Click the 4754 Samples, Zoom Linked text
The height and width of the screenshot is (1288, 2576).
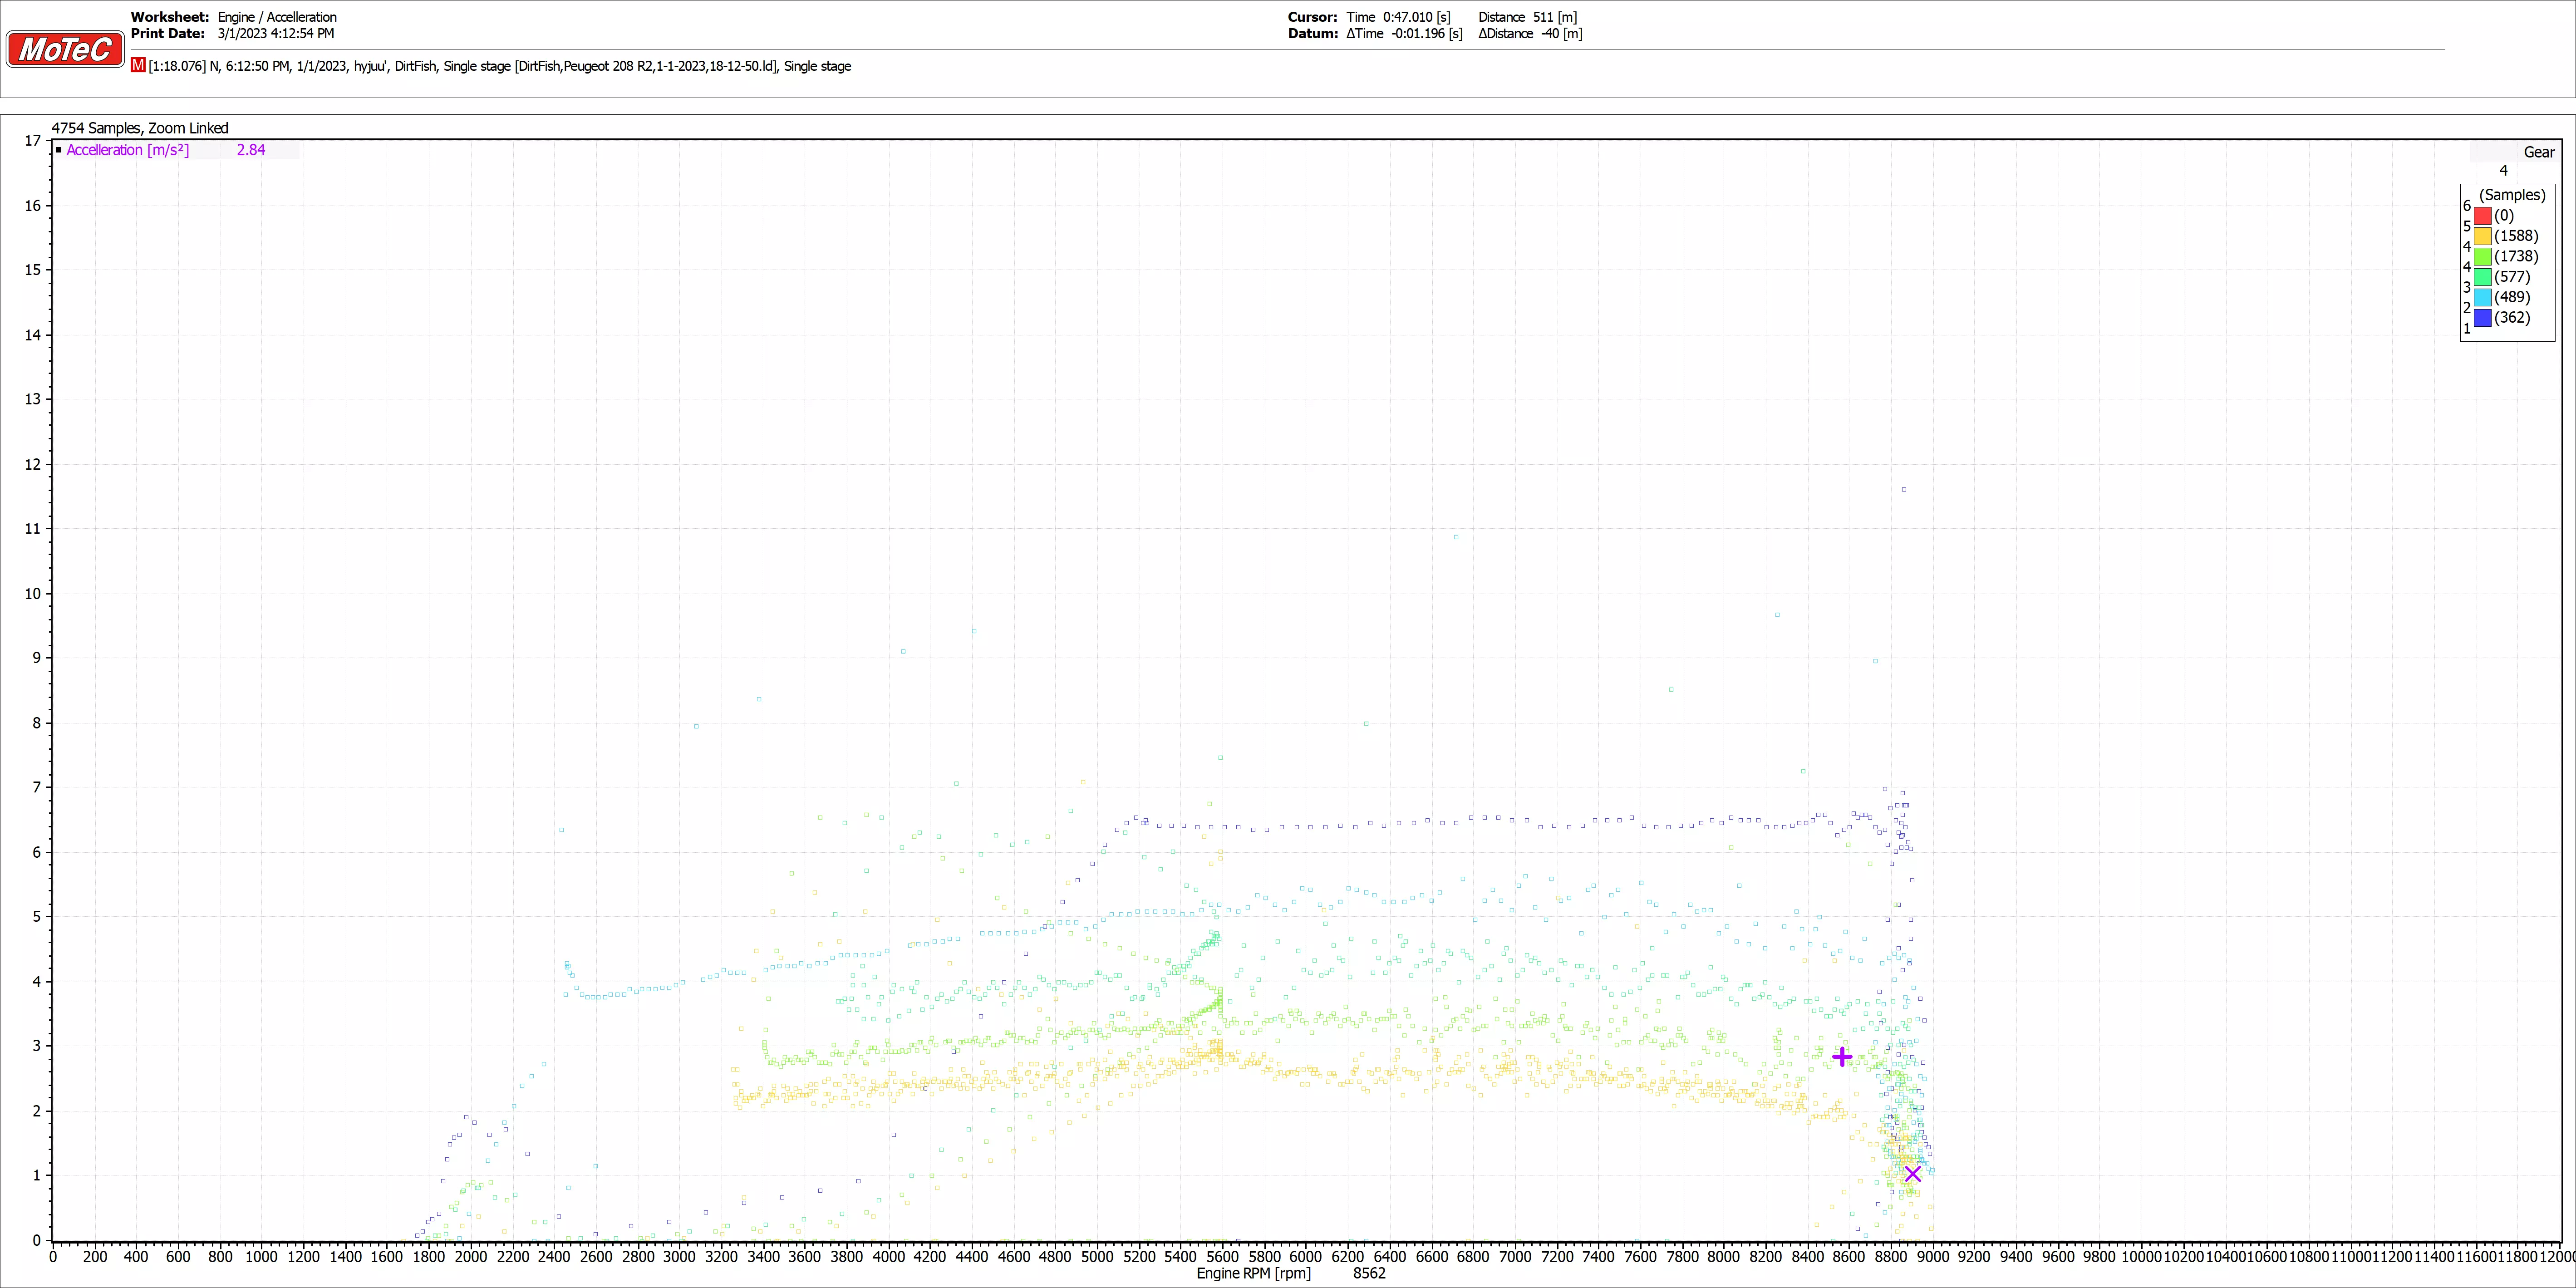pos(140,128)
